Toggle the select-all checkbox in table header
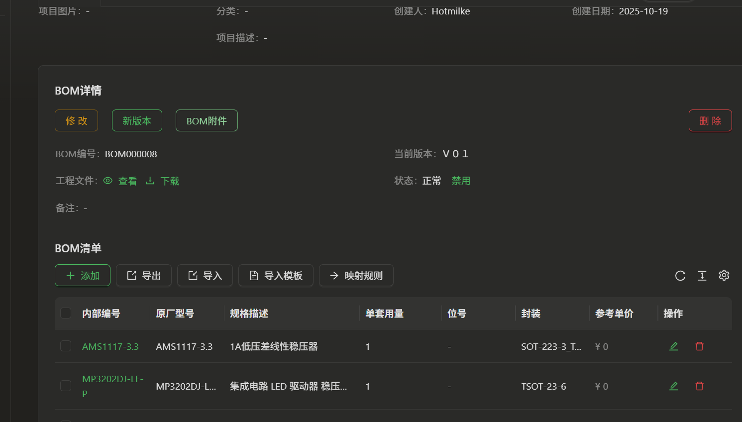Image resolution: width=742 pixels, height=422 pixels. tap(66, 313)
